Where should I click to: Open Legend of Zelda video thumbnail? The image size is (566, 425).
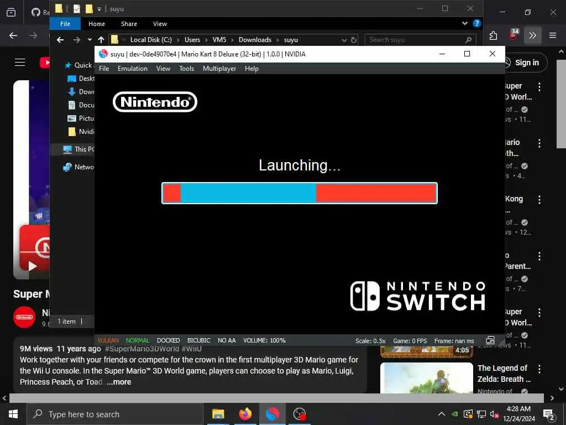coord(426,377)
